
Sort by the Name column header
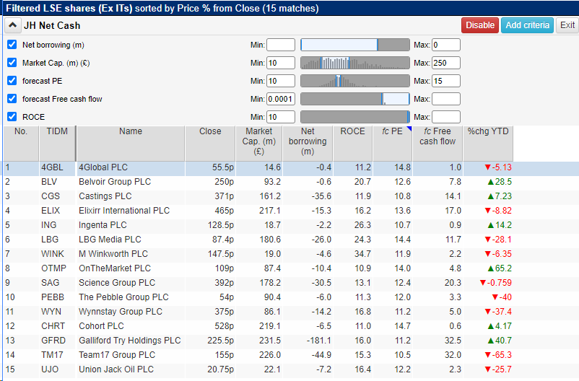tap(131, 144)
